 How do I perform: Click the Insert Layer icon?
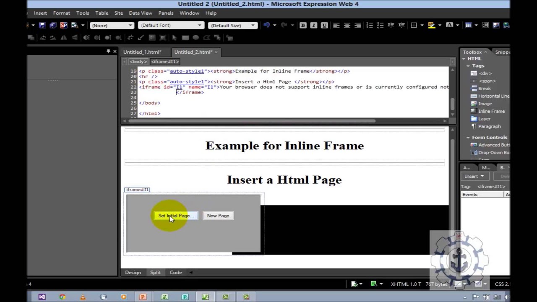[x=485, y=25]
